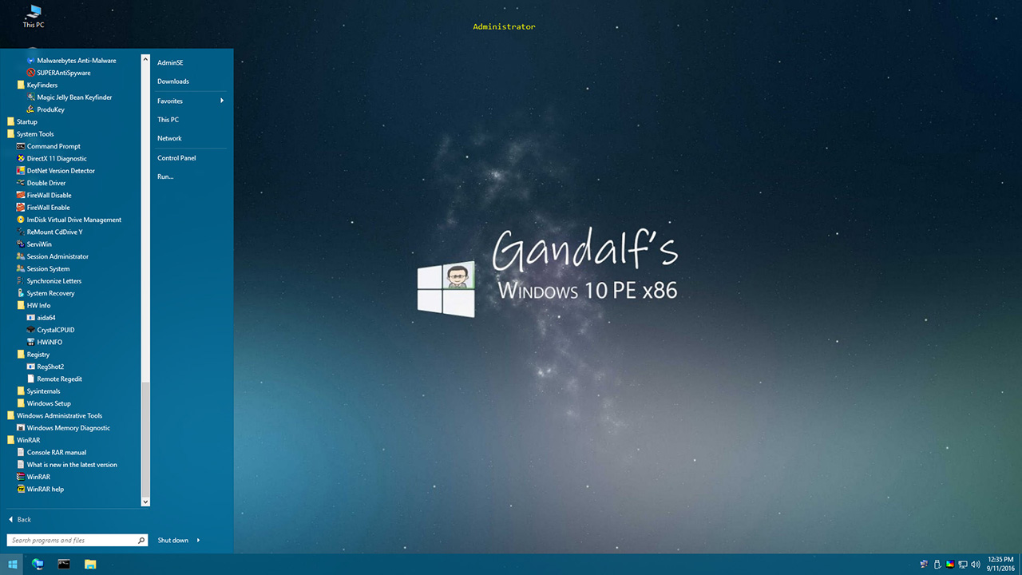Collapse the HW Info folder

coord(34,305)
